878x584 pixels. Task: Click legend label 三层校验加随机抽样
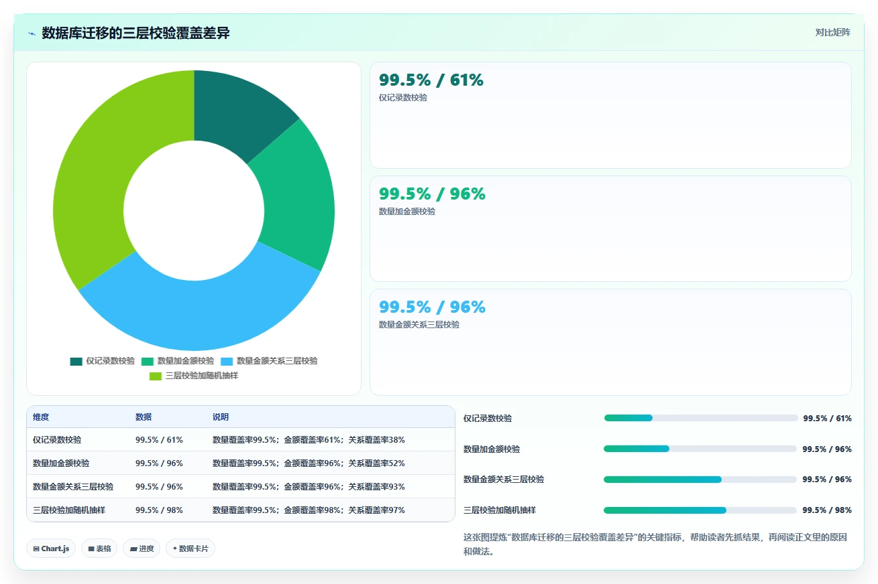[202, 376]
